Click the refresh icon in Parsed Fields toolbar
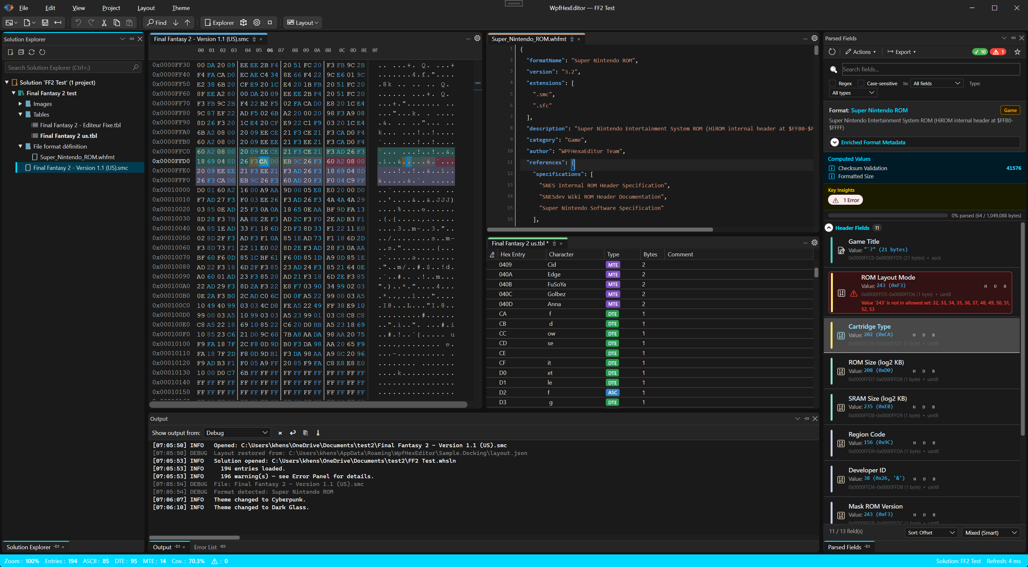This screenshot has height=567, width=1028. [x=832, y=52]
